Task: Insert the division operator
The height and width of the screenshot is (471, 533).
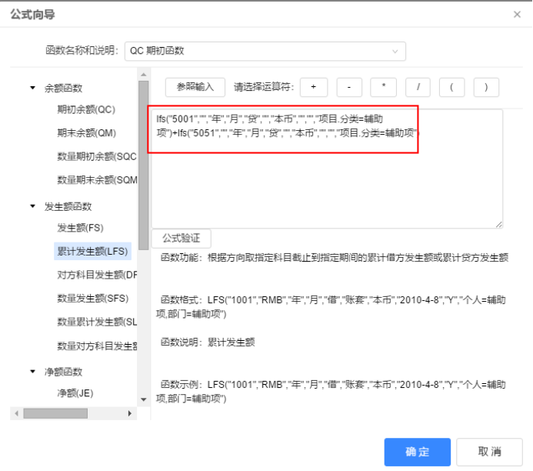Action: click(x=418, y=87)
